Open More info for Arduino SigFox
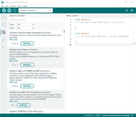The height and width of the screenshot is (117, 136). click(13, 82)
